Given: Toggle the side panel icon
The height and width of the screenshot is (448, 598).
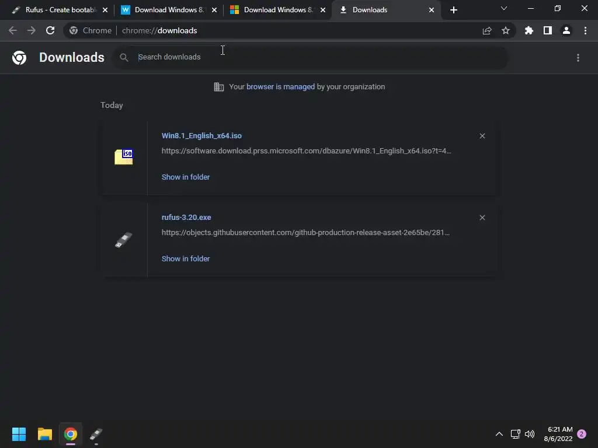Looking at the screenshot, I should pyautogui.click(x=548, y=30).
